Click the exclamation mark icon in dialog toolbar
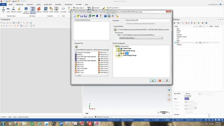 [101, 16]
